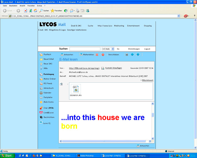Switch to Adobe Photoshop taskbar button

[x=88, y=156]
